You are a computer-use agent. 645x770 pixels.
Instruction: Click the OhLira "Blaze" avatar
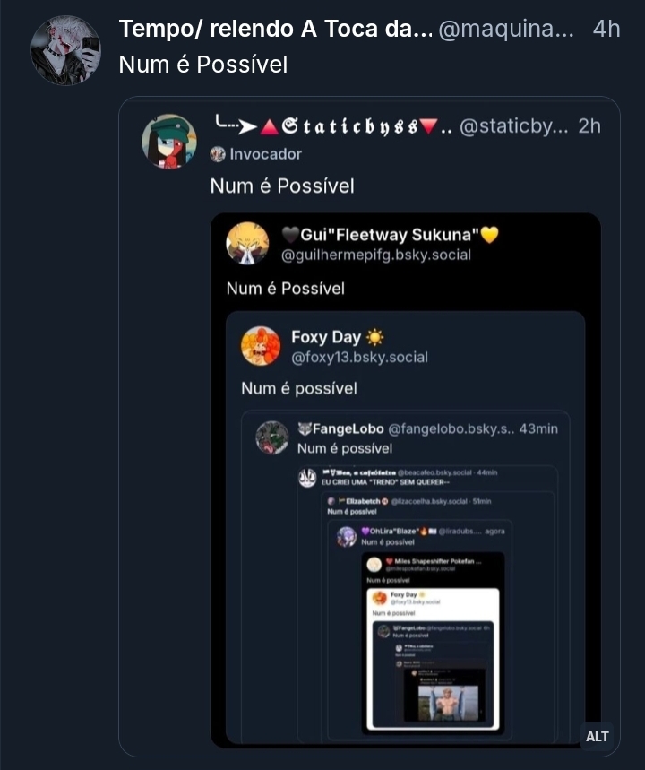[347, 536]
